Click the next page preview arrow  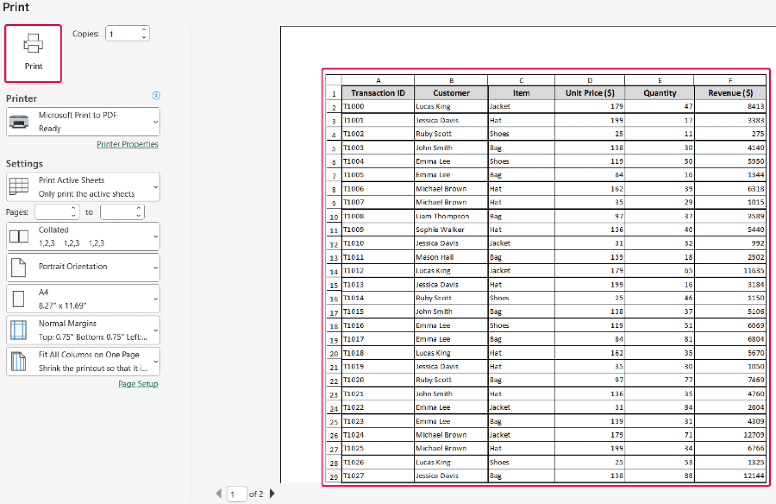[x=272, y=494]
